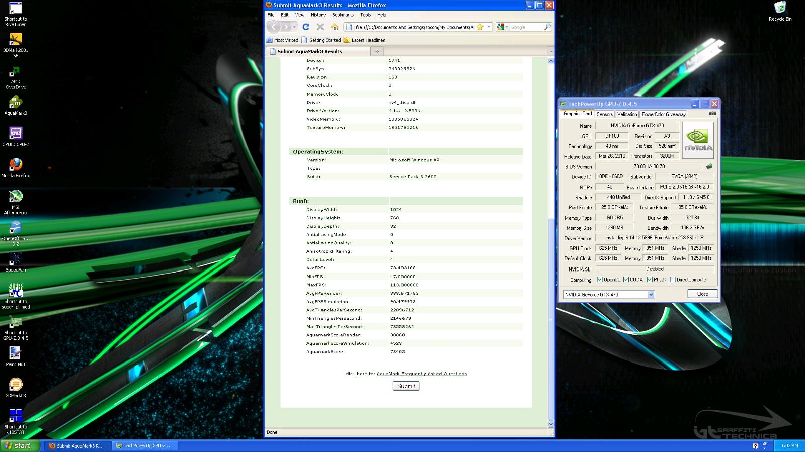
Task: Click Close button in GPU-Z
Action: tap(702, 294)
